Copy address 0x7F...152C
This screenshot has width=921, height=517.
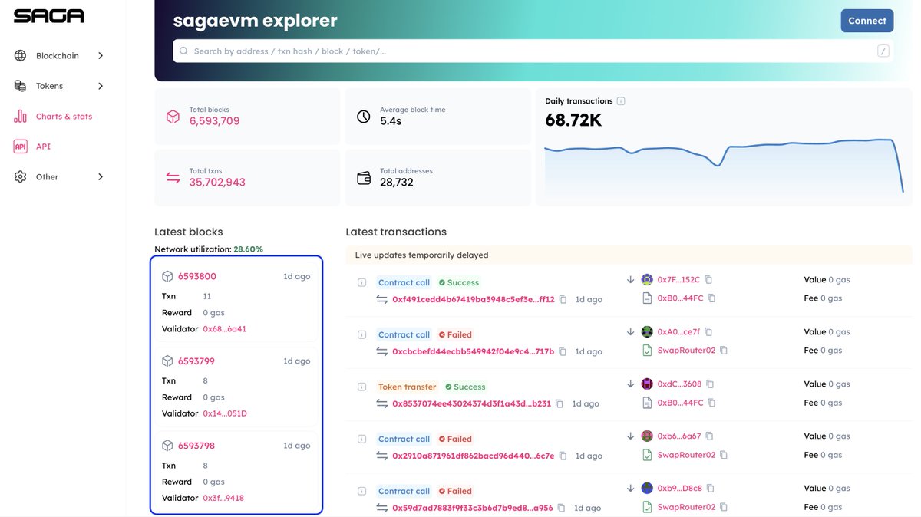(708, 280)
